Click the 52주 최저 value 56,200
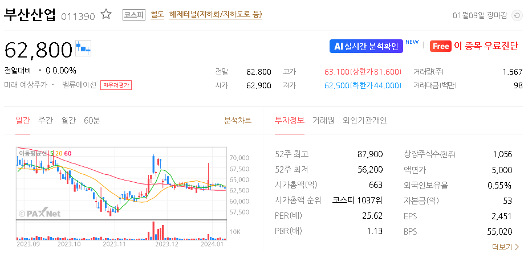 coord(370,170)
